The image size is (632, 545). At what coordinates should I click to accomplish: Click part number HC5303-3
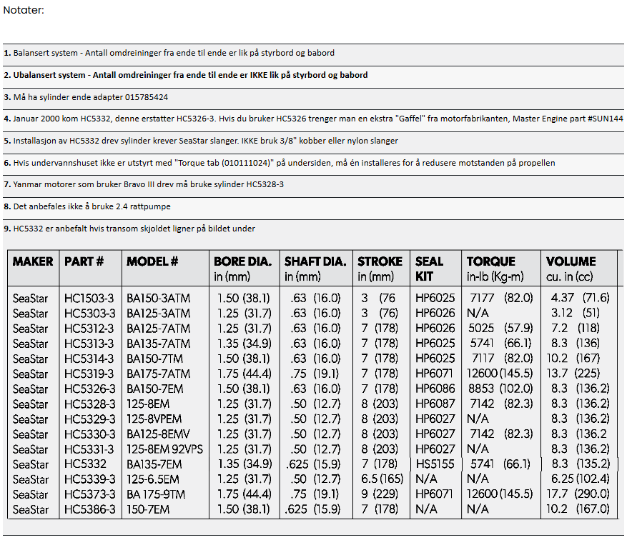pyautogui.click(x=89, y=314)
